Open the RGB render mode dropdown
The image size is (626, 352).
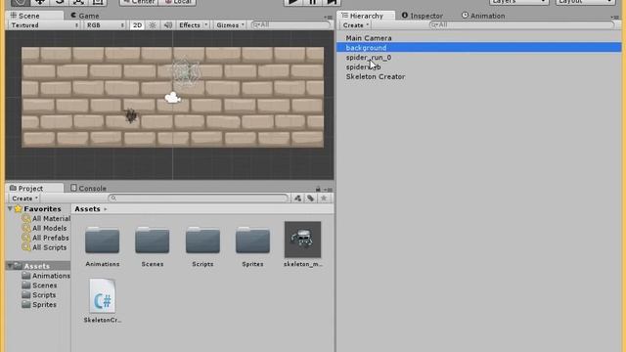click(x=106, y=25)
